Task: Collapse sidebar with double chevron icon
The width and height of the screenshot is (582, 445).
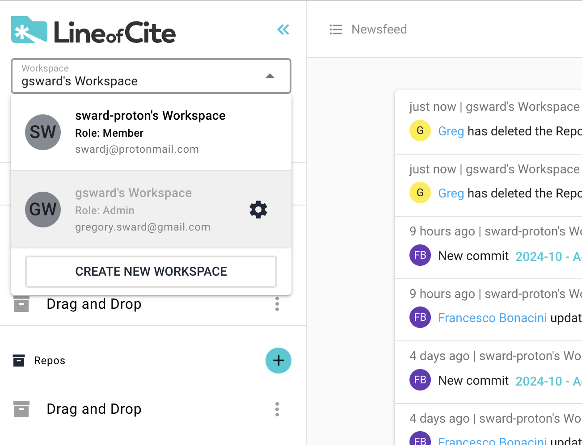Action: 283,30
